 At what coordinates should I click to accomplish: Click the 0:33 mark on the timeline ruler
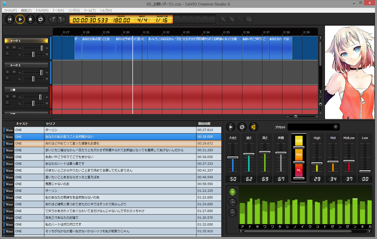[186, 32]
